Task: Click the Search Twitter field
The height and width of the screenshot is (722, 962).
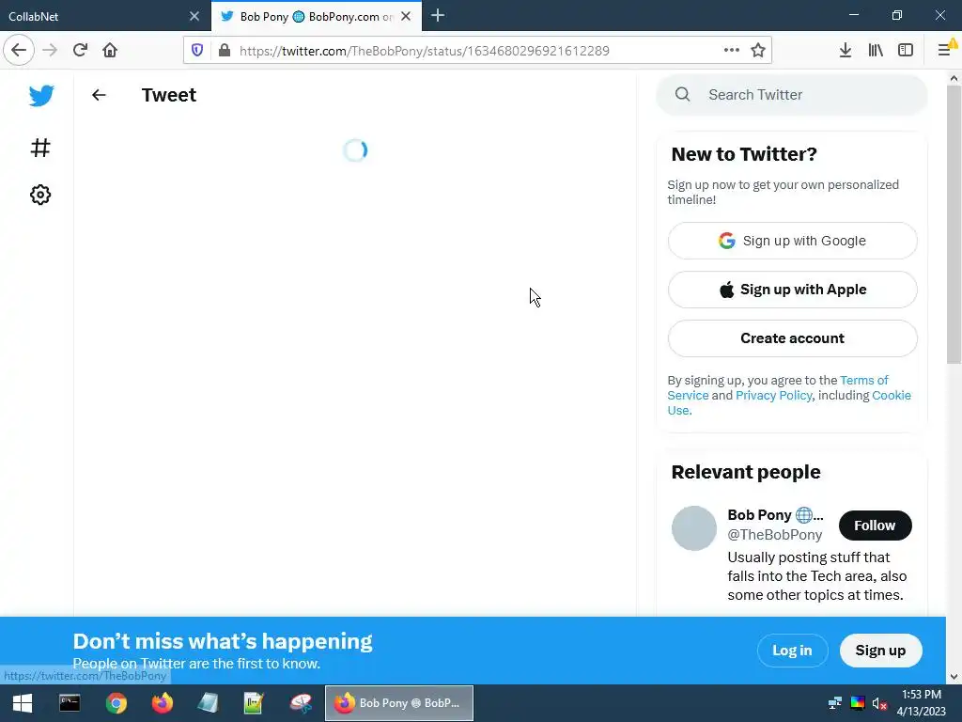Action: coord(792,95)
